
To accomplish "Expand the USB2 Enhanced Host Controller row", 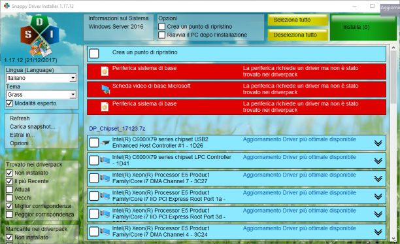I will point(378,143).
